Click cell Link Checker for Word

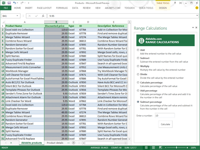25,101
